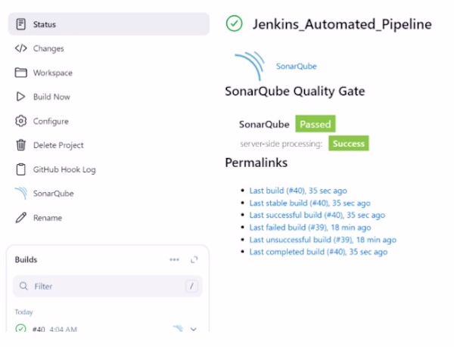Click the SonarQube Quality Gate heading
The height and width of the screenshot is (347, 454).
[295, 91]
